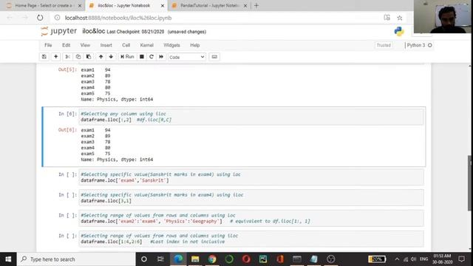Rename the notebook title iloc&loc
Image resolution: width=473 pixels, height=266 pixels.
pyautogui.click(x=94, y=31)
